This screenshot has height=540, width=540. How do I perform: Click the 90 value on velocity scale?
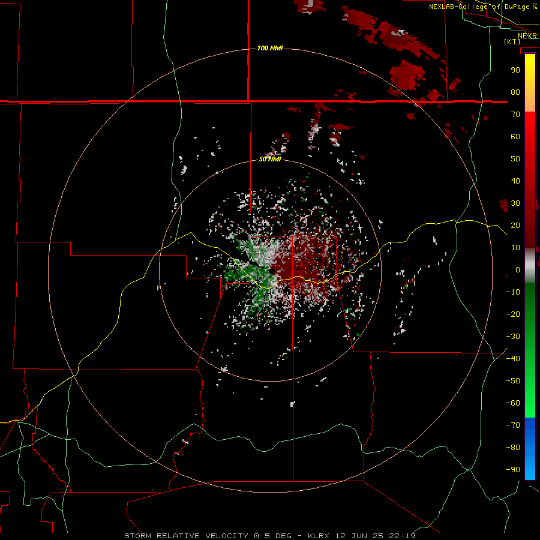click(515, 70)
